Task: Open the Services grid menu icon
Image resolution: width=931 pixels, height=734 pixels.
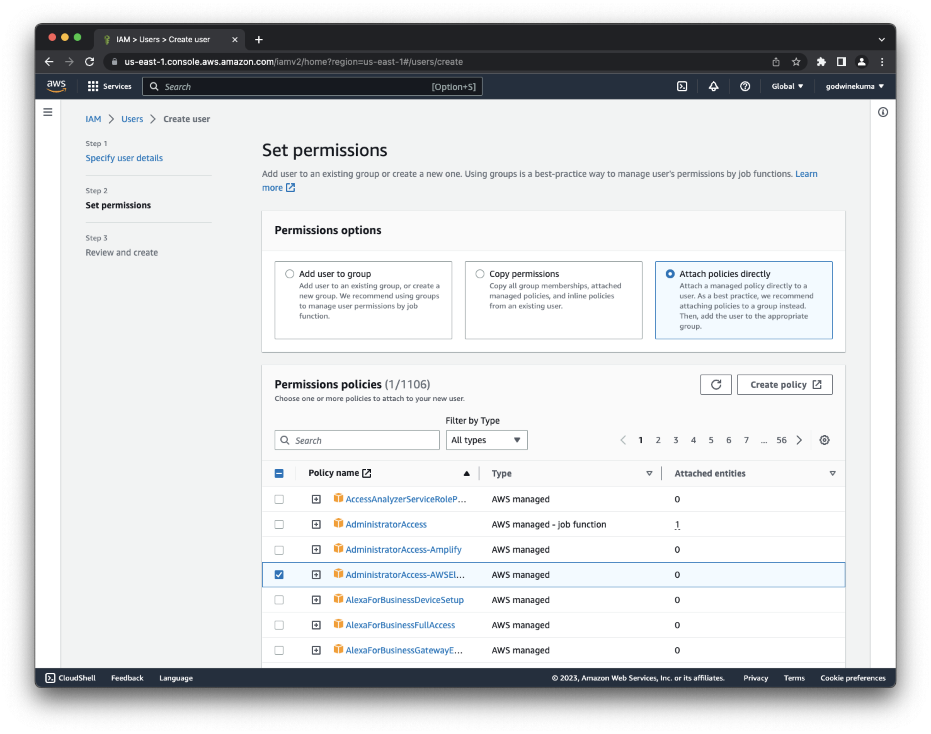Action: pyautogui.click(x=93, y=86)
